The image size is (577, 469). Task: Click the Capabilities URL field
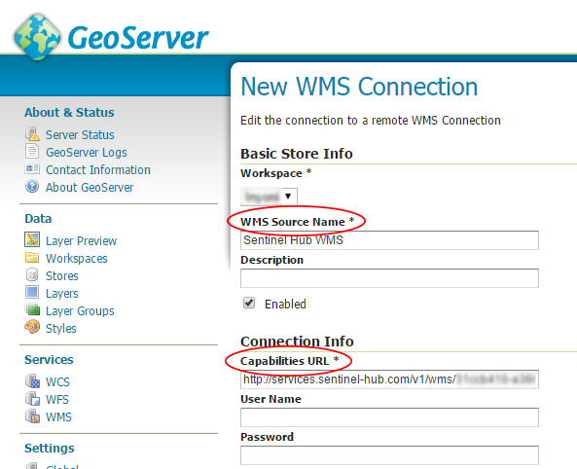(x=389, y=379)
